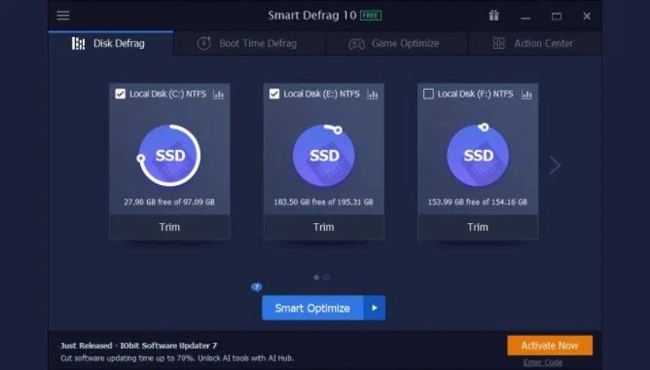Click '153.99 GB free of 154.16 GB' text

pos(477,202)
